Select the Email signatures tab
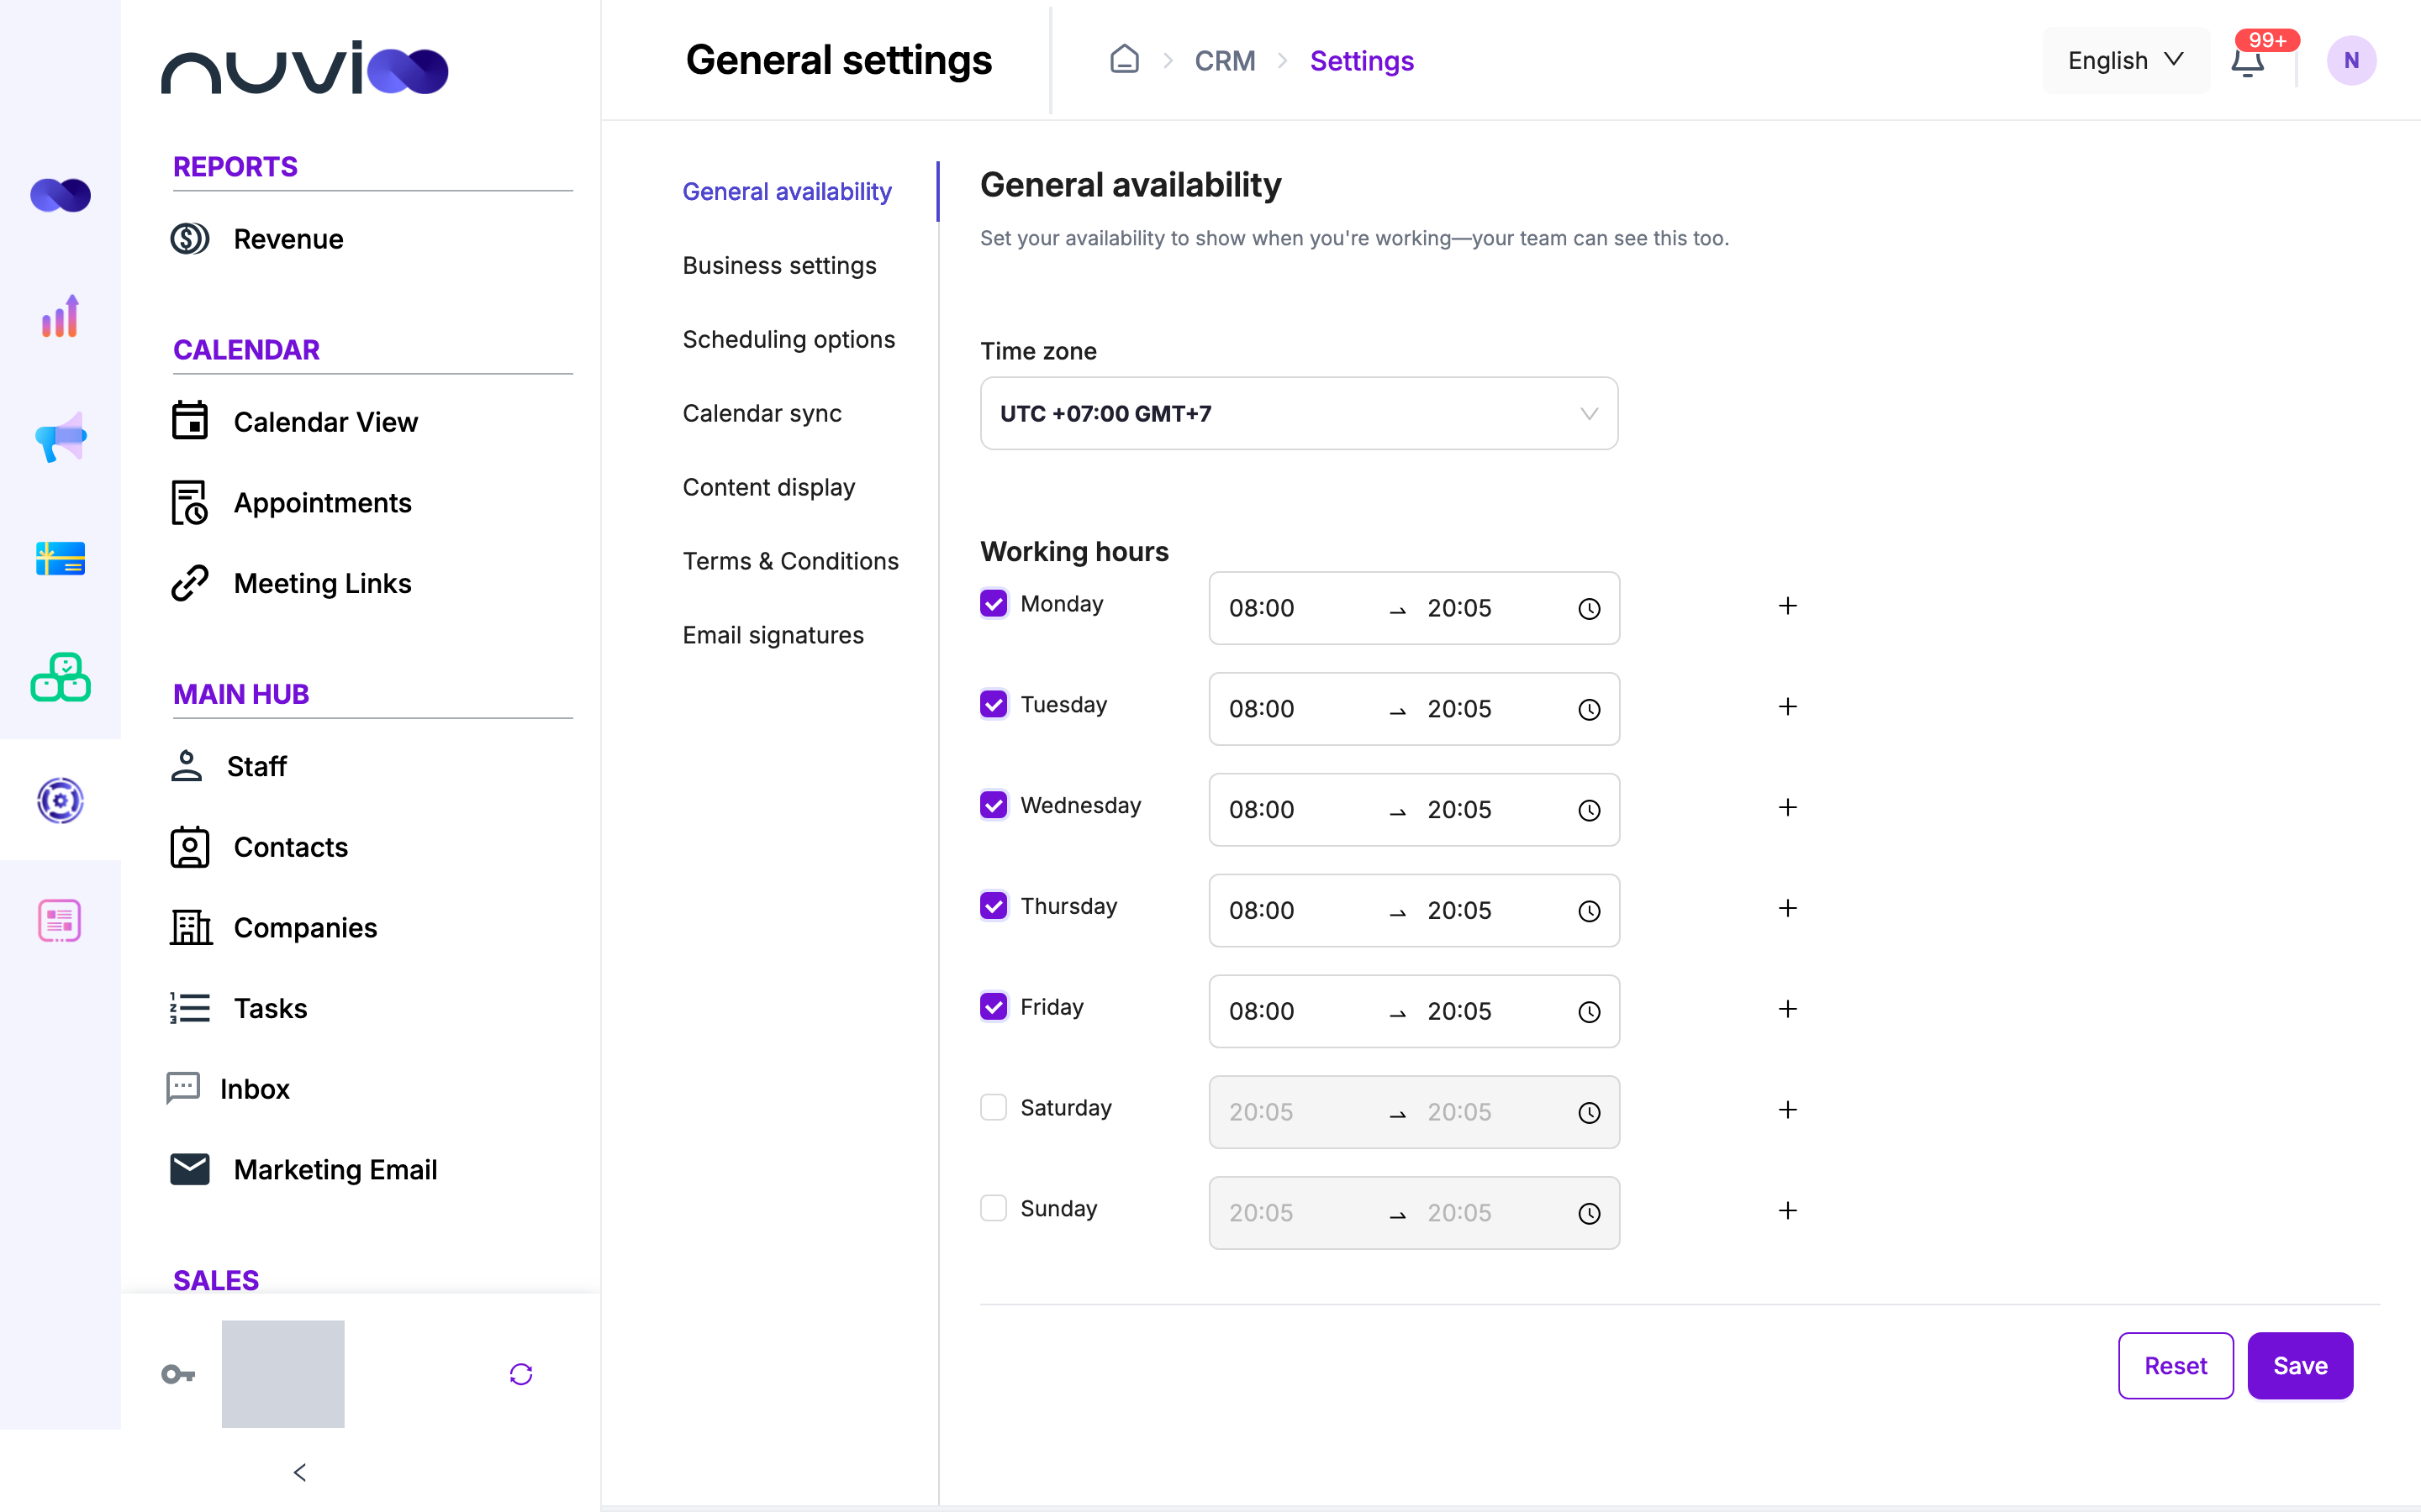2421x1512 pixels. [773, 635]
